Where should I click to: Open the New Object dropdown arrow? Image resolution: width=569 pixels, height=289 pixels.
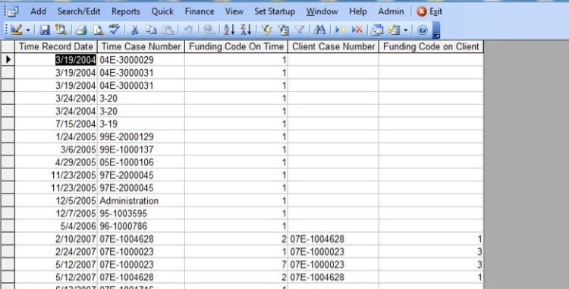406,30
